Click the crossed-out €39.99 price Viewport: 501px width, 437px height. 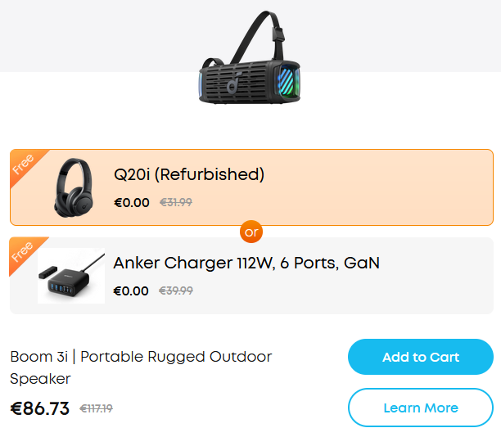coord(175,291)
